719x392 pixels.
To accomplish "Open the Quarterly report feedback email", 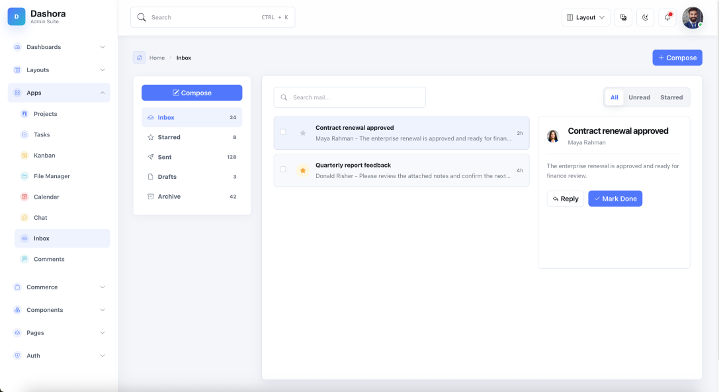I will pos(402,170).
